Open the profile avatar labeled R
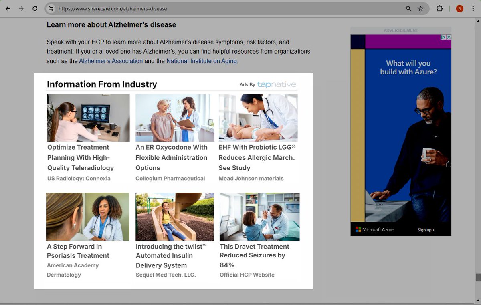 459,8
